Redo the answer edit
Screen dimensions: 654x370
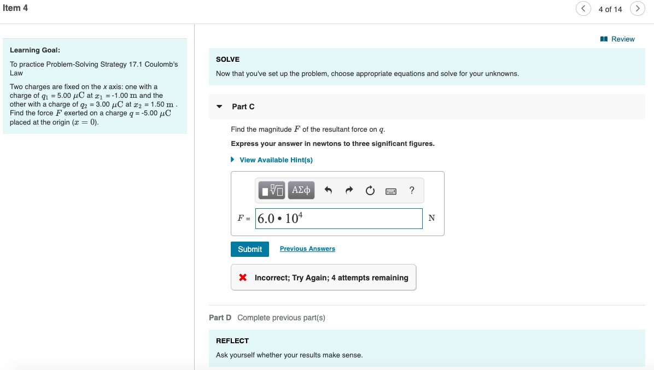[349, 190]
